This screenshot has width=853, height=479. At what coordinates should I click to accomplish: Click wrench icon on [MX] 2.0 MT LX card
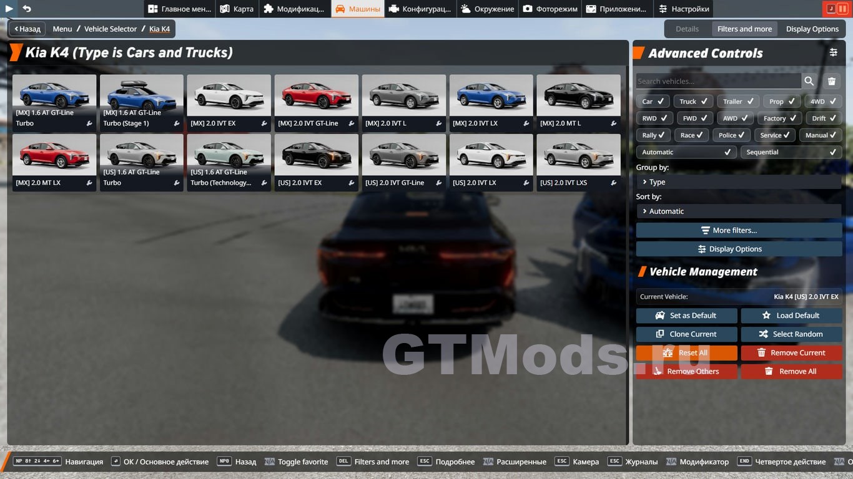click(89, 183)
